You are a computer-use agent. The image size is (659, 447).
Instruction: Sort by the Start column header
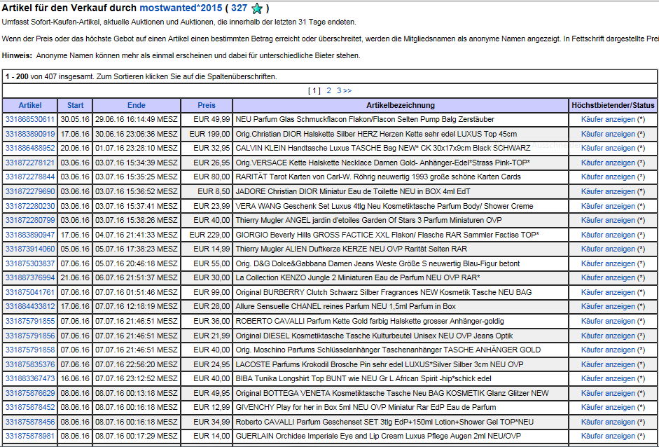point(75,105)
